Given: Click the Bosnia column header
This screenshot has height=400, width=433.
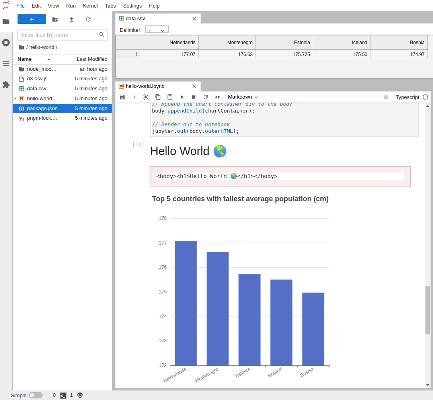Looking at the screenshot, I should (399, 43).
